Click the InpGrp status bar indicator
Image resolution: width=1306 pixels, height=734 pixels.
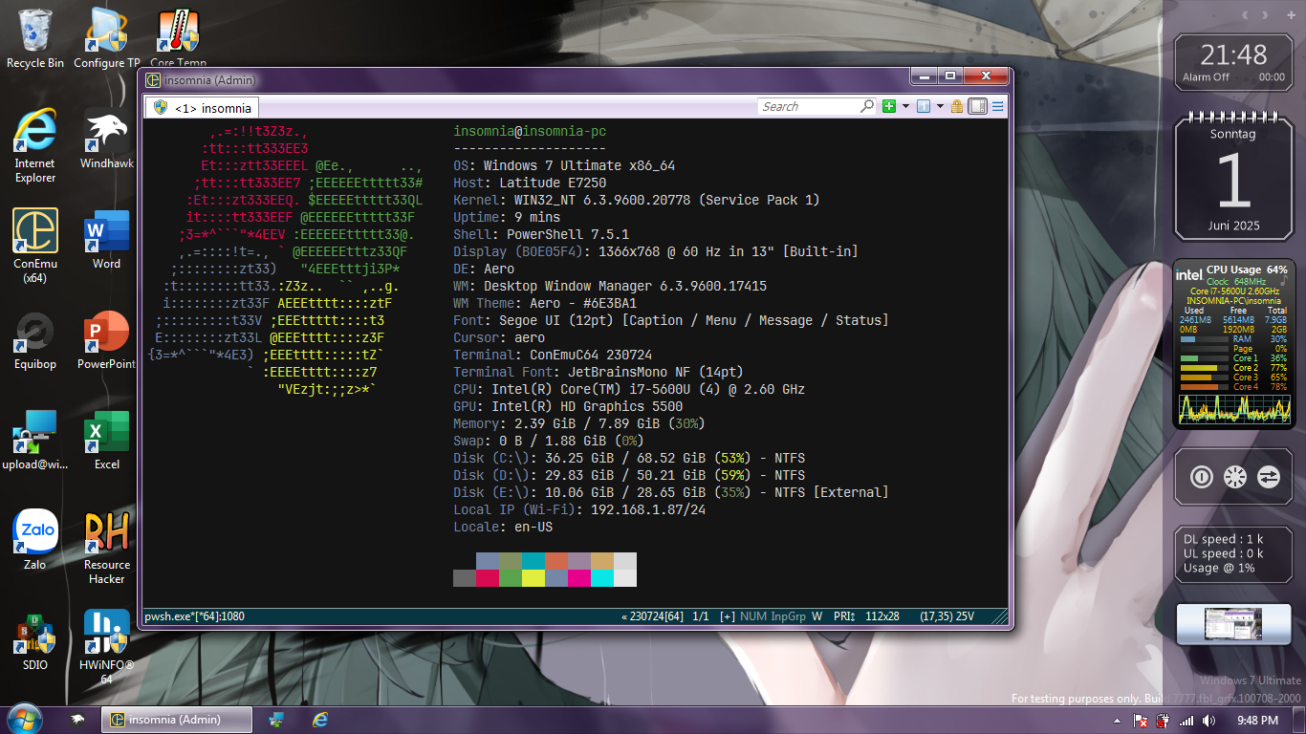[789, 616]
